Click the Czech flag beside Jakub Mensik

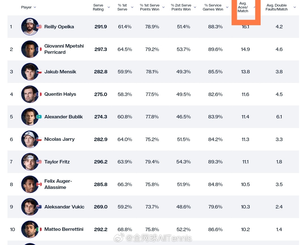[39, 72]
